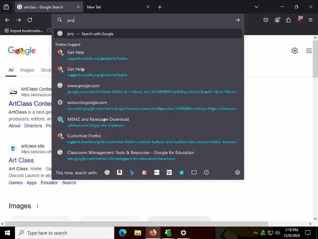List all tabs dropdown arrow
The width and height of the screenshot is (318, 239).
click(257, 7)
